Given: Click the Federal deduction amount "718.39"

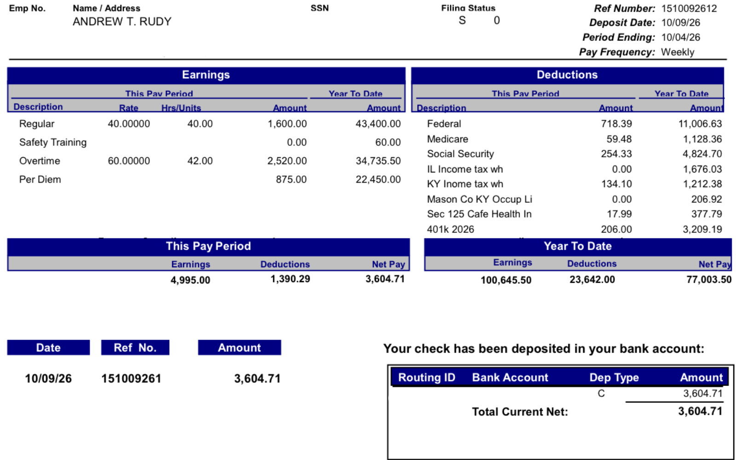Looking at the screenshot, I should (616, 124).
